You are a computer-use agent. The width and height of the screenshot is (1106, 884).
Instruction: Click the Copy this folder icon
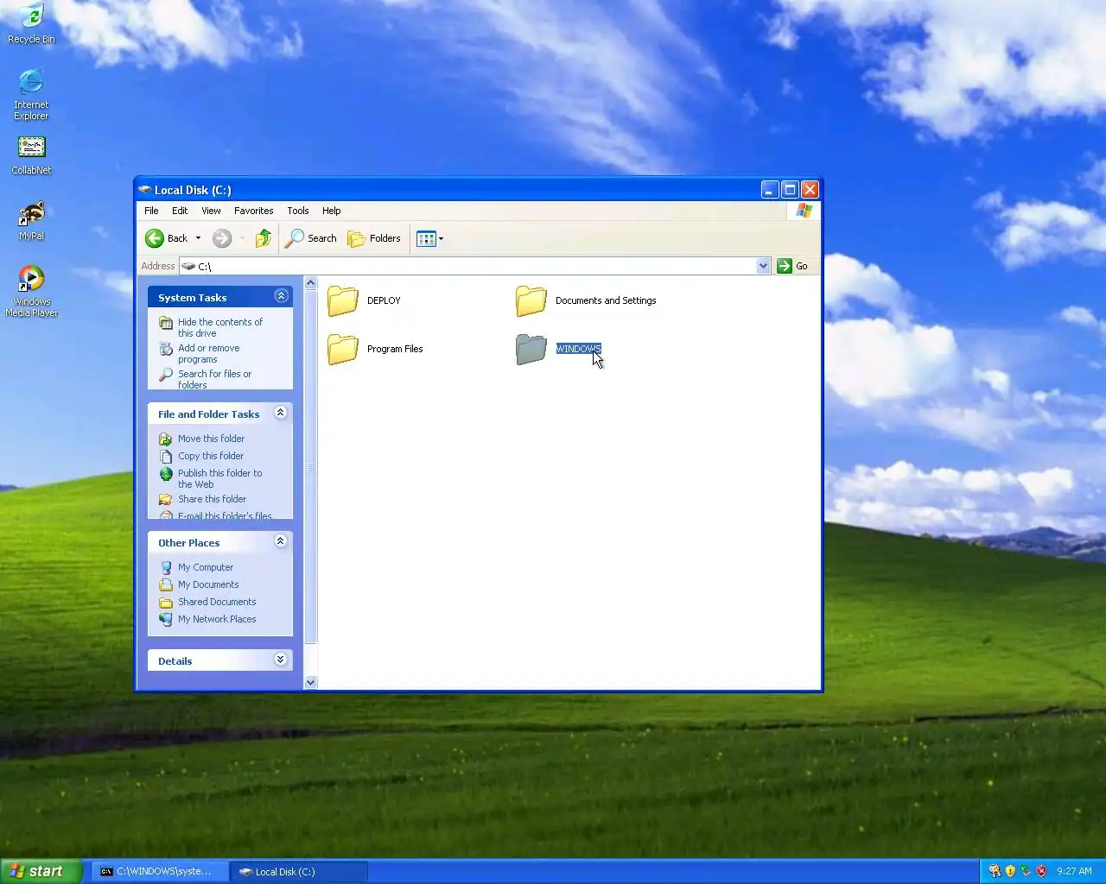click(166, 456)
